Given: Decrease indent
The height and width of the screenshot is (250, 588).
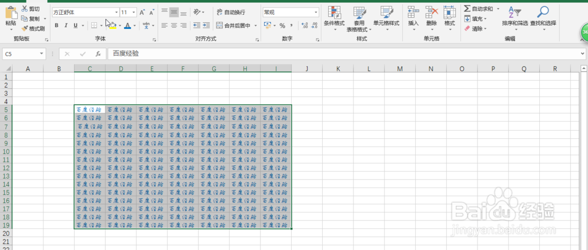Looking at the screenshot, I should tap(197, 25).
